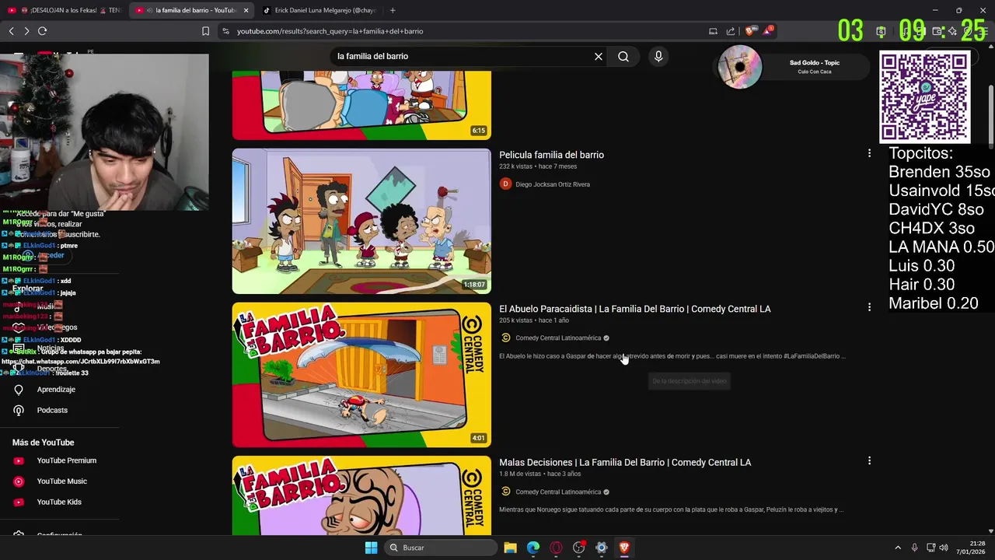Screen dimensions: 995x560
Task: Clear the YouTube search box with X
Action: [x=599, y=56]
